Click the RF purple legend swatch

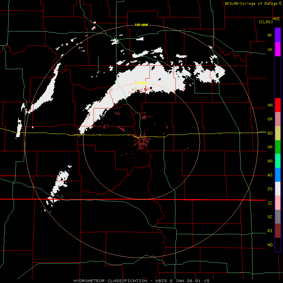(278, 35)
